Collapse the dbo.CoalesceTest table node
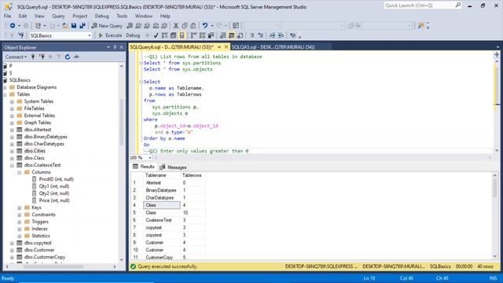The width and height of the screenshot is (503, 283). pyautogui.click(x=12, y=165)
